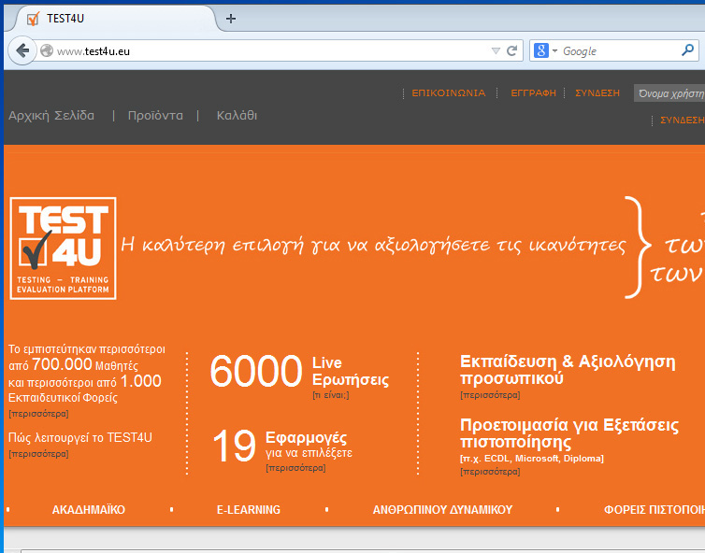Select the E-LEARNING category tab
Image resolution: width=705 pixels, height=553 pixels.
249,510
